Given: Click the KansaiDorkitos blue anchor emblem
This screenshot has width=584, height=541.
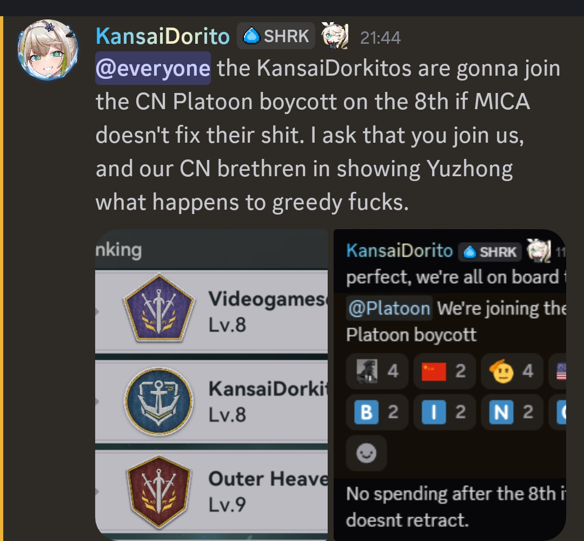Looking at the screenshot, I should point(159,401).
